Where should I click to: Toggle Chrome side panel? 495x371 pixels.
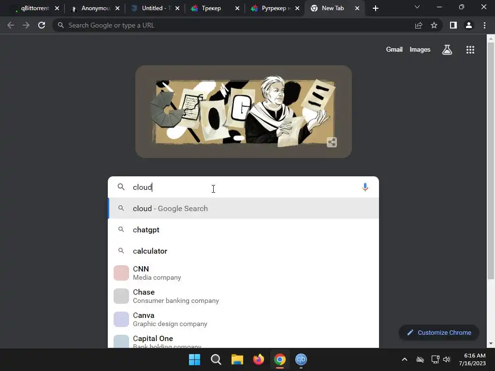pyautogui.click(x=453, y=25)
